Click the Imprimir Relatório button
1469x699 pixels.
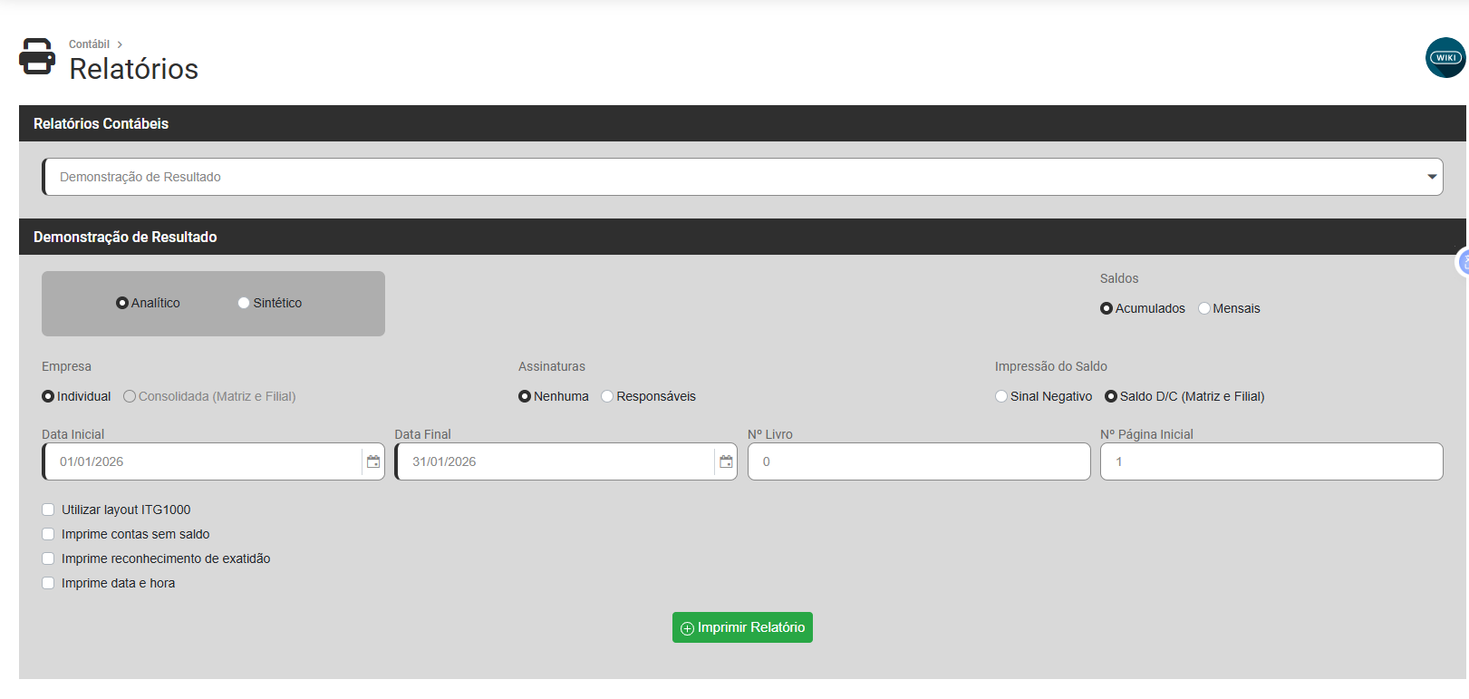pyautogui.click(x=742, y=627)
